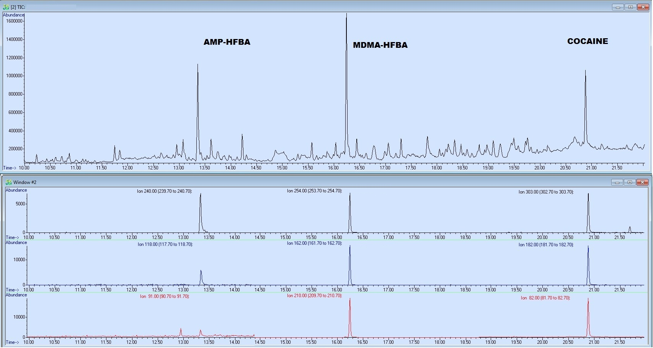Click the Ion 254.00 label
Image resolution: width=653 pixels, height=348 pixels.
(x=315, y=191)
